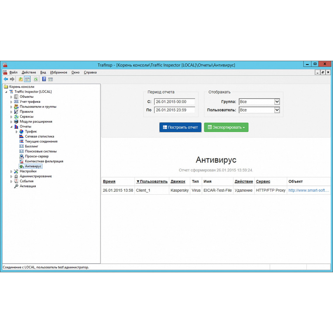This screenshot has width=333, height=333.
Task: Sort the table by Сервис column
Action: click(263, 181)
